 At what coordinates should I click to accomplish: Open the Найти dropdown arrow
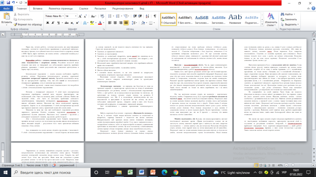(294, 14)
